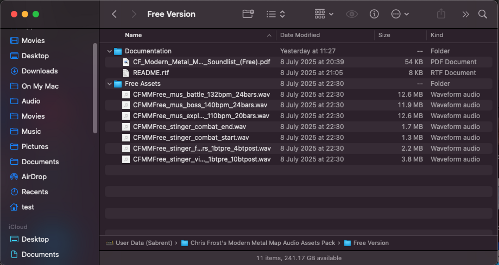Image resolution: width=499 pixels, height=265 pixels.
Task: Open the Downloads sidebar item
Action: coord(39,71)
